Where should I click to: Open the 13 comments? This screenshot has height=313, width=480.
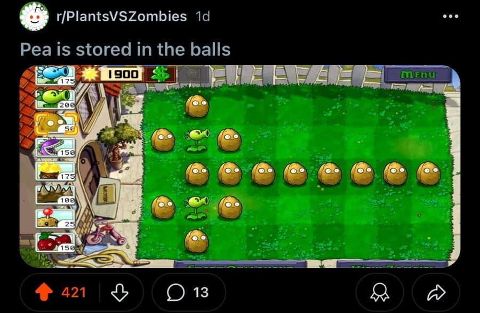pos(189,292)
